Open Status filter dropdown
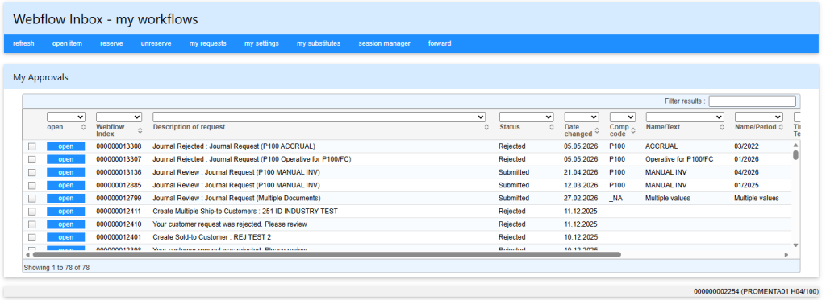The image size is (826, 300). tap(526, 117)
